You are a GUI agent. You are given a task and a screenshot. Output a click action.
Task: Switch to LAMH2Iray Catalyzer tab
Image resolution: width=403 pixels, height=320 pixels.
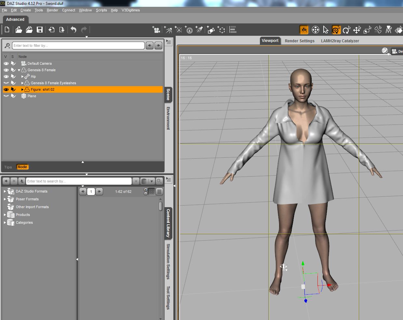point(340,41)
